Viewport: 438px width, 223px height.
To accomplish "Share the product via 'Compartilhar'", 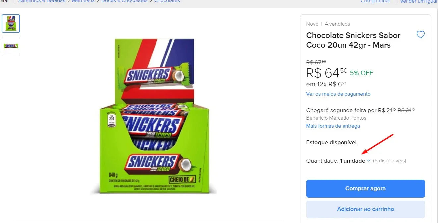I will pos(375,1).
